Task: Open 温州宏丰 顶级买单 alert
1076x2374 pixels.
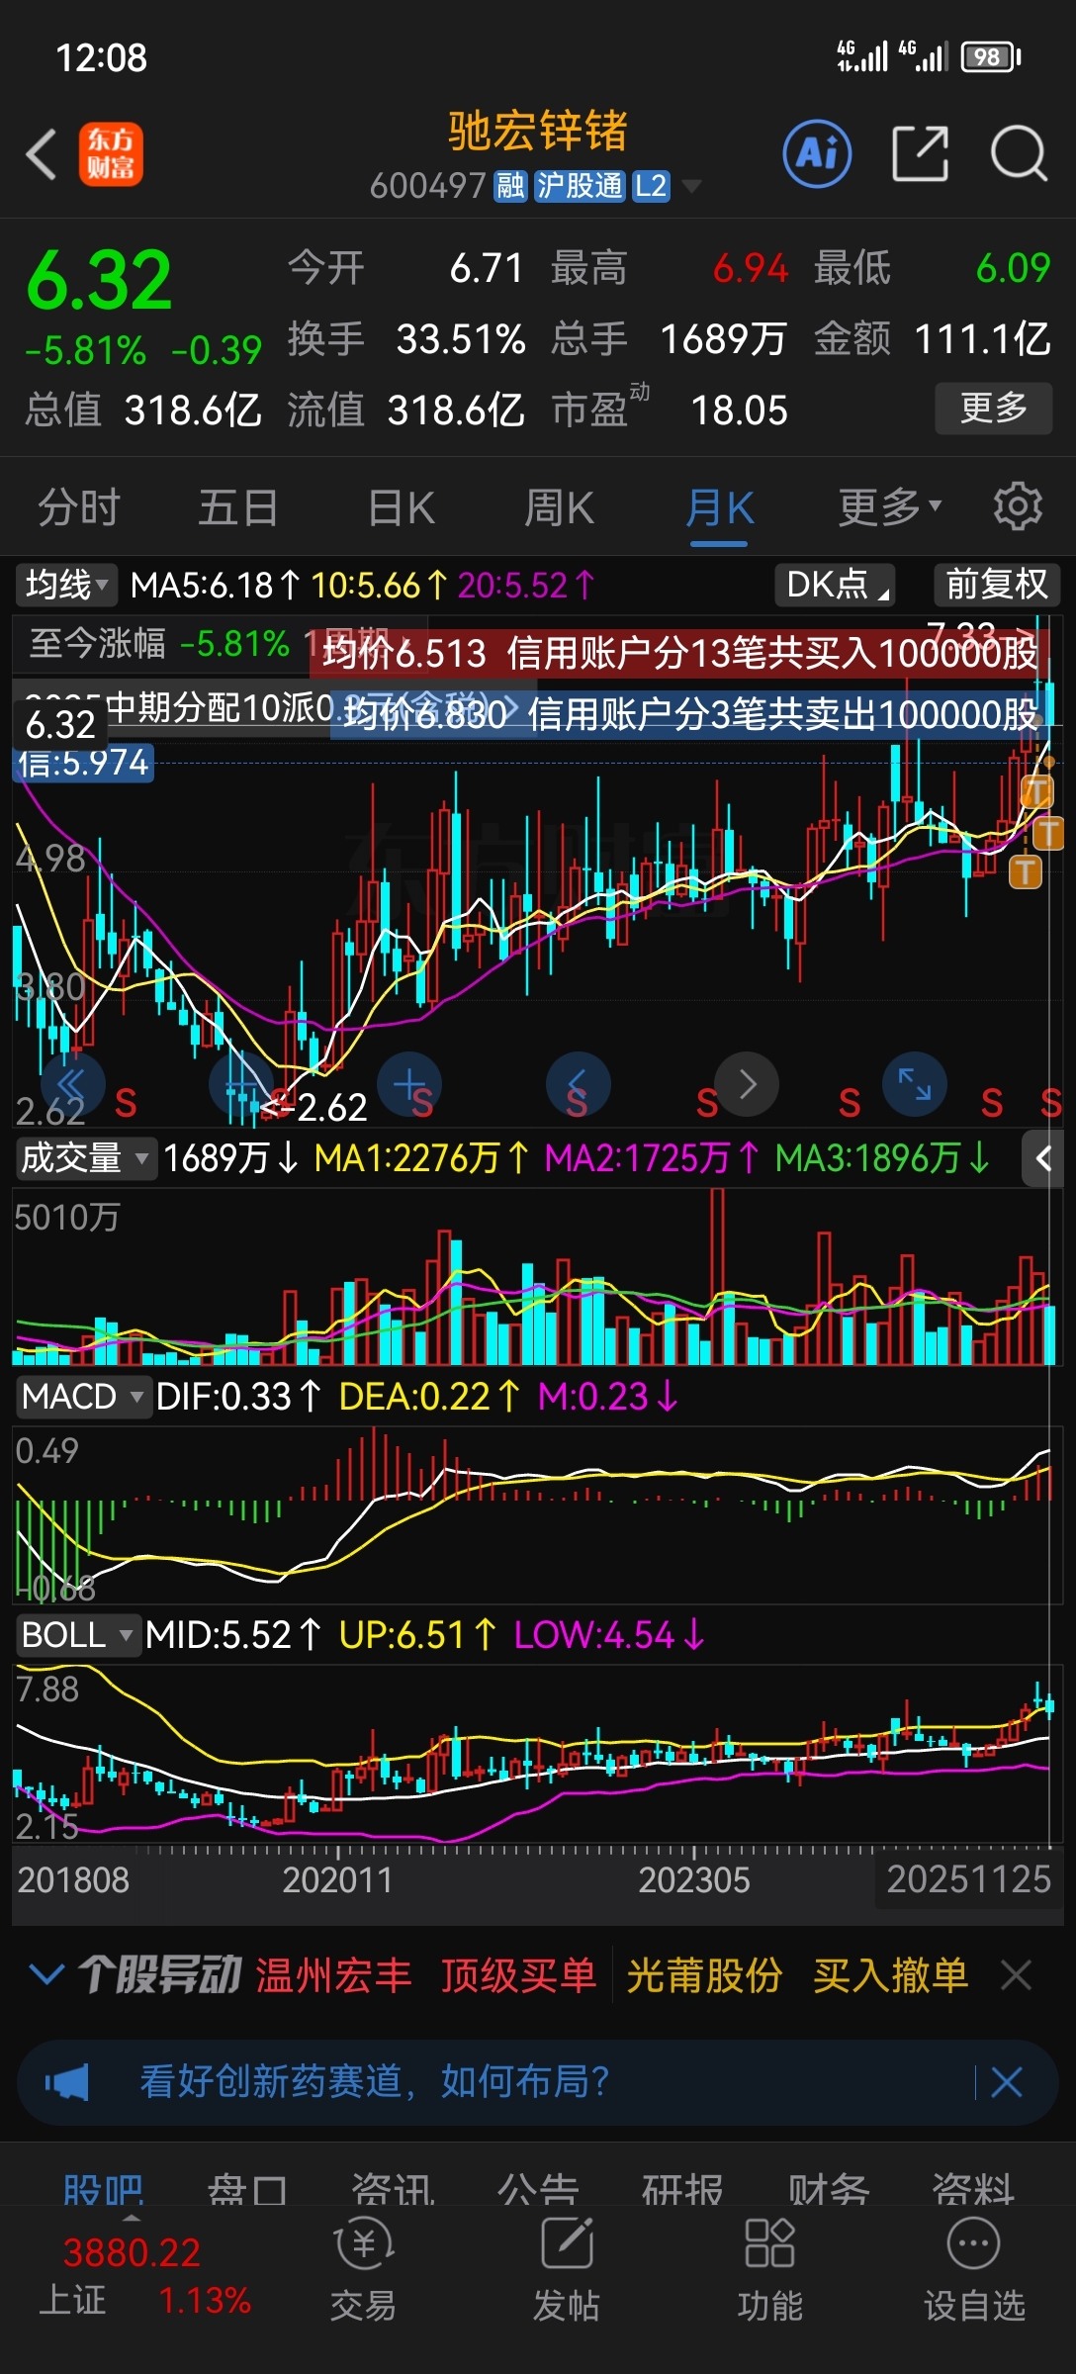Action: click(426, 1975)
